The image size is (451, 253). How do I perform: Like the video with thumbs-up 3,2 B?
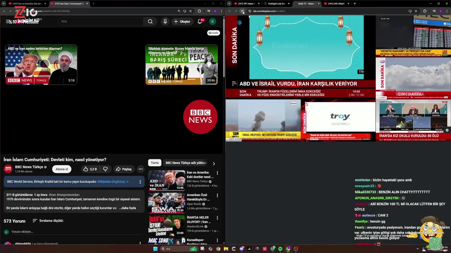(x=90, y=169)
